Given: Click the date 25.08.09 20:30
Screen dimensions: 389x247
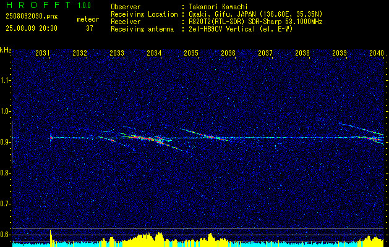Looking at the screenshot, I should [32, 28].
